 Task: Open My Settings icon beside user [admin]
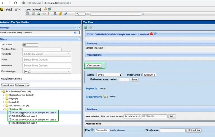tap(46, 9)
